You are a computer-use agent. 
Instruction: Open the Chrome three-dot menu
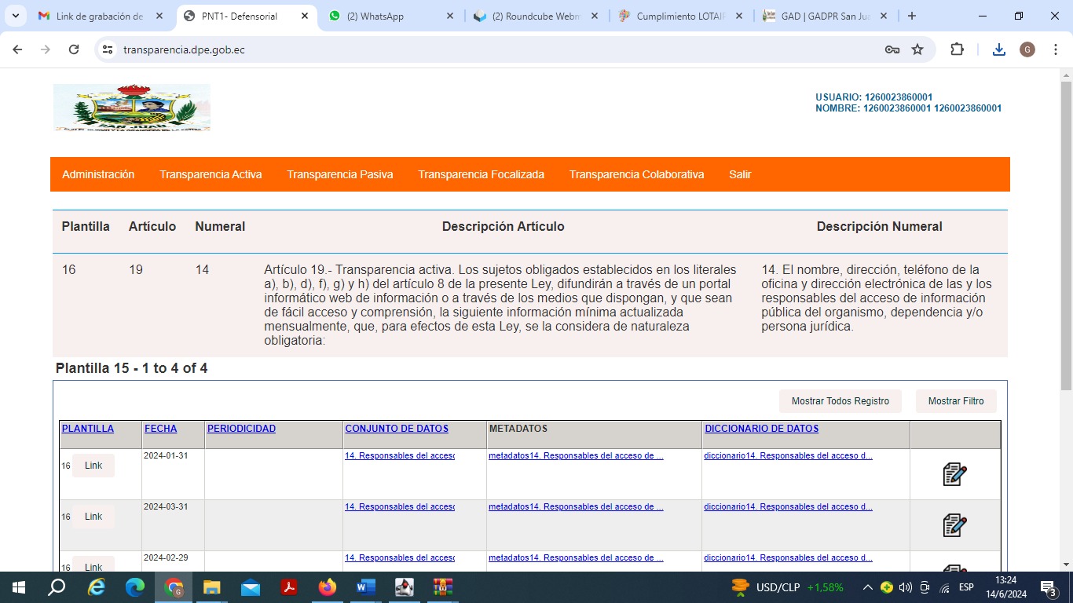click(1056, 49)
